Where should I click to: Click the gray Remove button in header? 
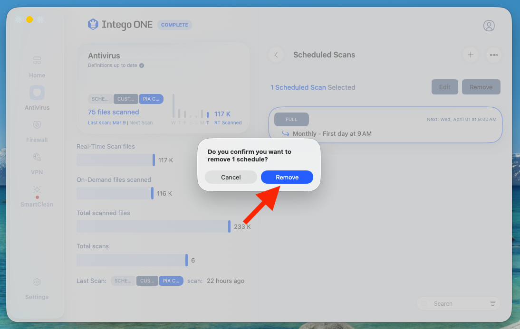tap(481, 87)
